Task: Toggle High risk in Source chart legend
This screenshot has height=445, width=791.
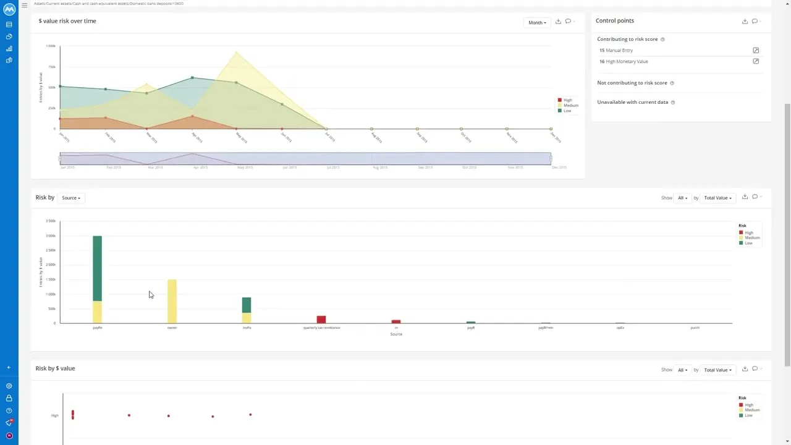Action: click(746, 232)
